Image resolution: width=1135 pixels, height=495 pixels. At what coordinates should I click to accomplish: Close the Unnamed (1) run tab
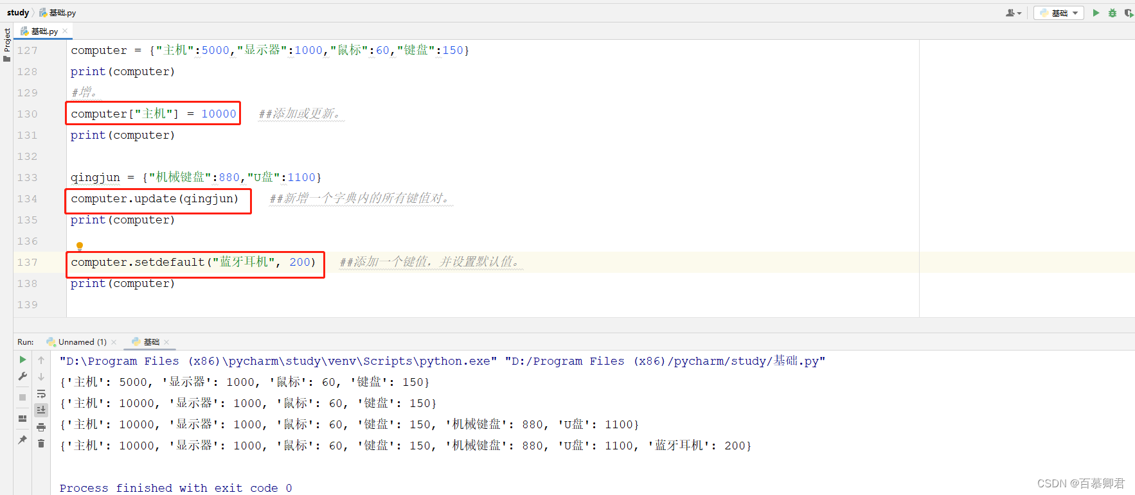114,342
